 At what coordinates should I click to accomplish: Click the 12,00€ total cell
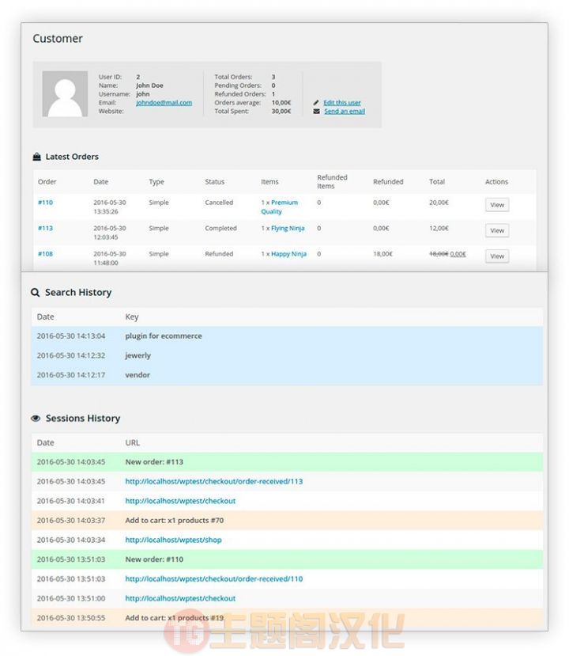click(x=439, y=228)
